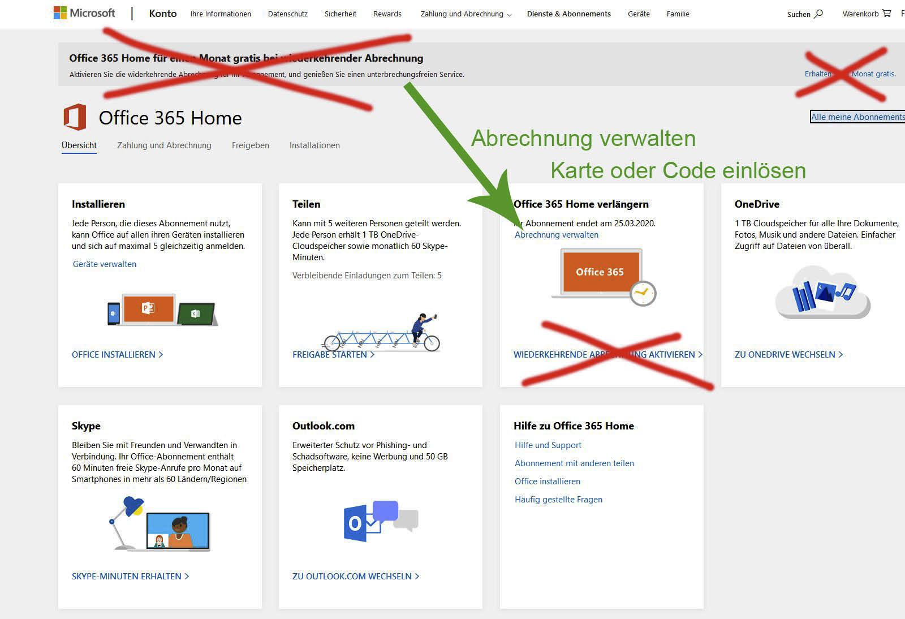905x619 pixels.
Task: Switch to the Installationen tab
Action: (x=314, y=145)
